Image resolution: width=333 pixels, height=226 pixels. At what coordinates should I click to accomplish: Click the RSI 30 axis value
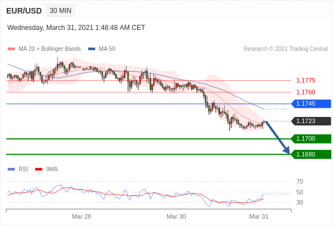[300, 202]
